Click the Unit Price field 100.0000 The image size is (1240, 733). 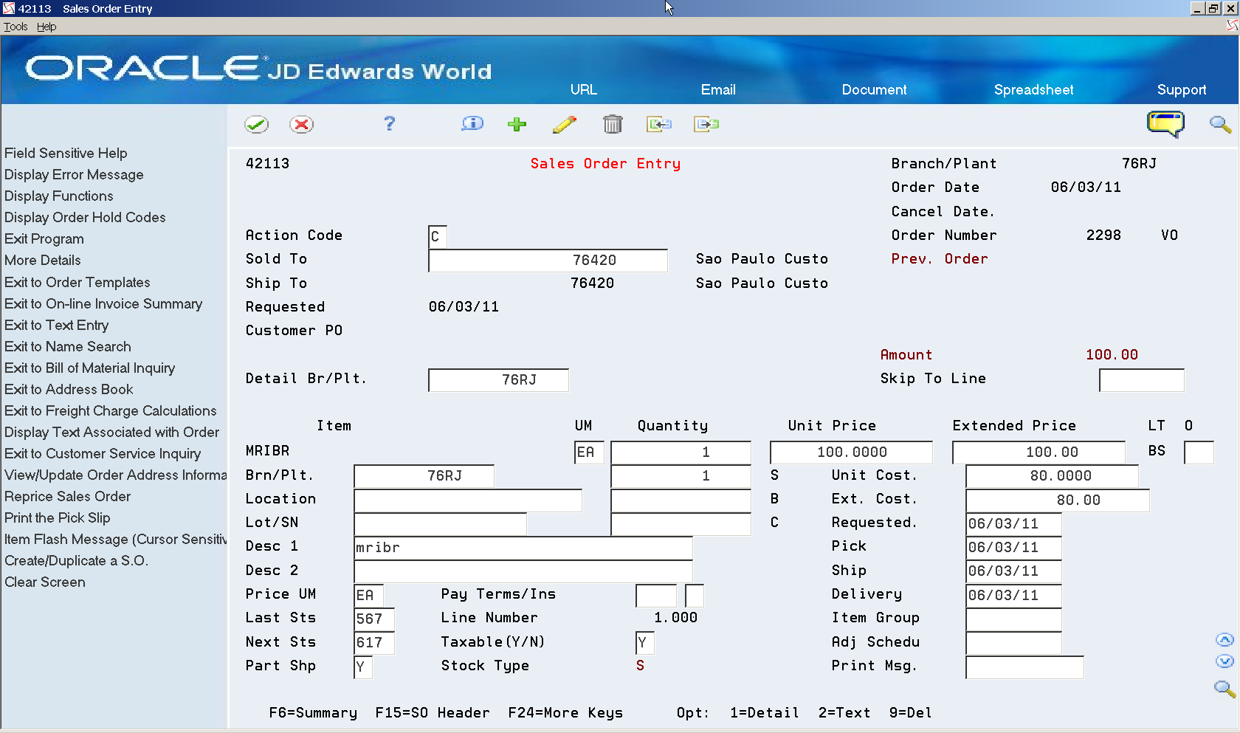[x=851, y=452]
